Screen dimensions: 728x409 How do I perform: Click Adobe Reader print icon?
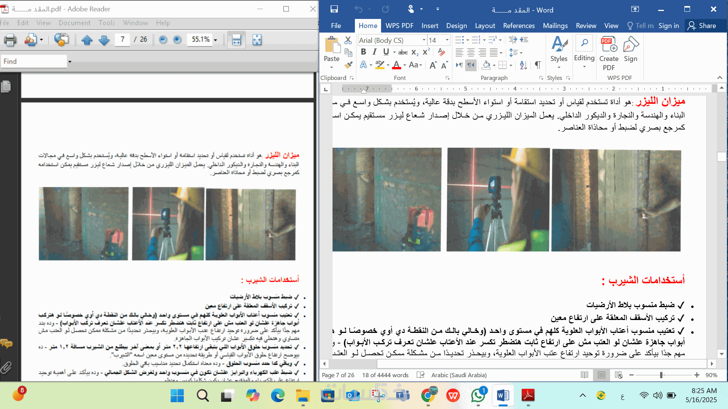10,40
